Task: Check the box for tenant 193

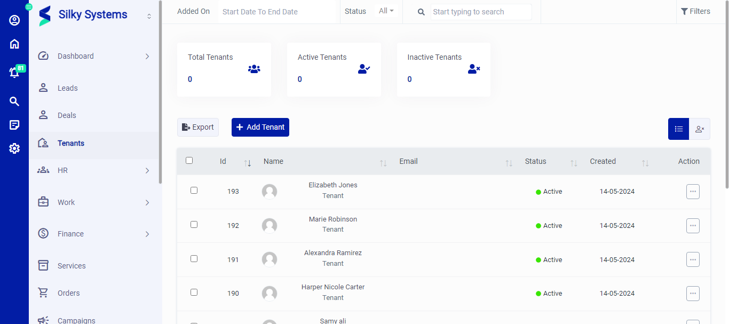Action: click(x=194, y=191)
